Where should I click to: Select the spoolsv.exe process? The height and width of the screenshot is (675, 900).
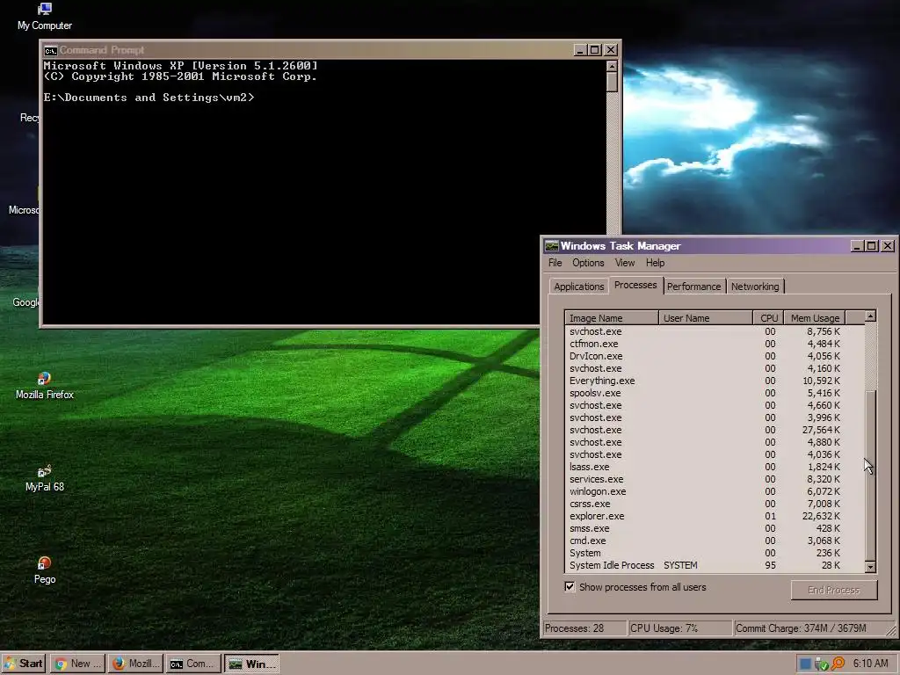714,393
